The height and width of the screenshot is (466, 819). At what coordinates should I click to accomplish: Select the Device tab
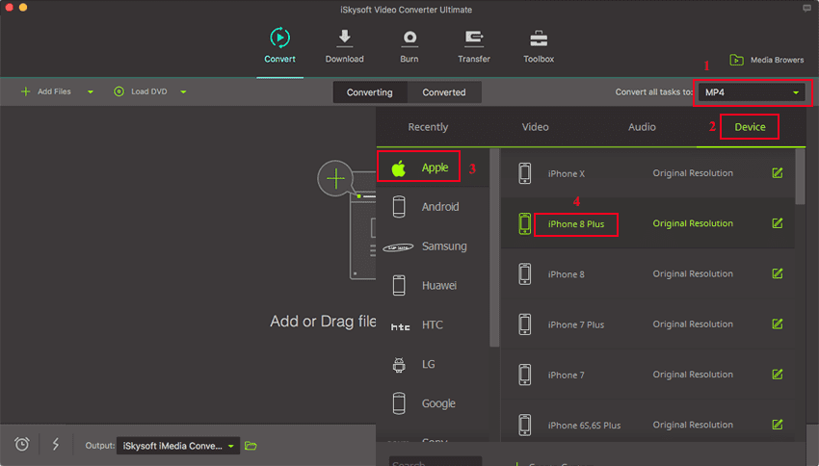click(750, 127)
